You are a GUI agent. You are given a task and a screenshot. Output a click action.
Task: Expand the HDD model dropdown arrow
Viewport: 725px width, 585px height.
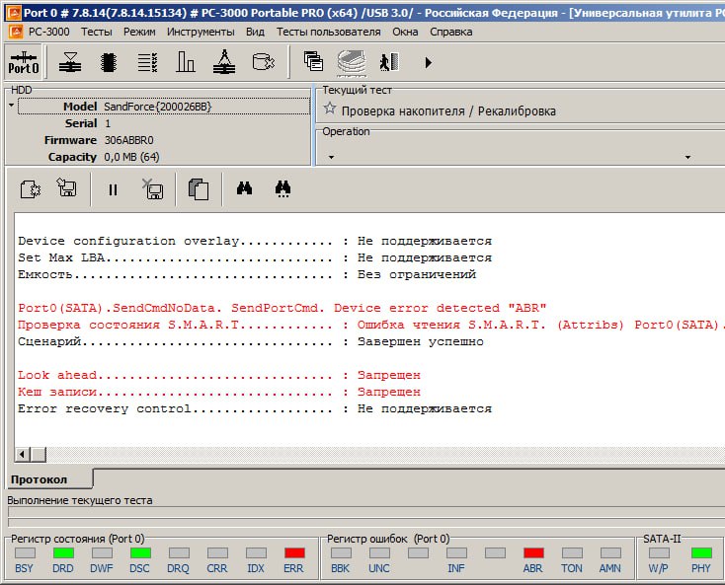(11, 105)
